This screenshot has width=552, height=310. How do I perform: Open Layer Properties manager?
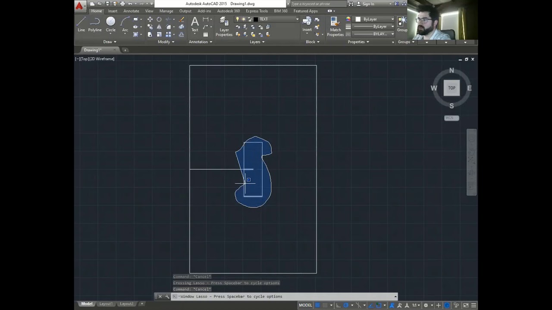(x=224, y=27)
